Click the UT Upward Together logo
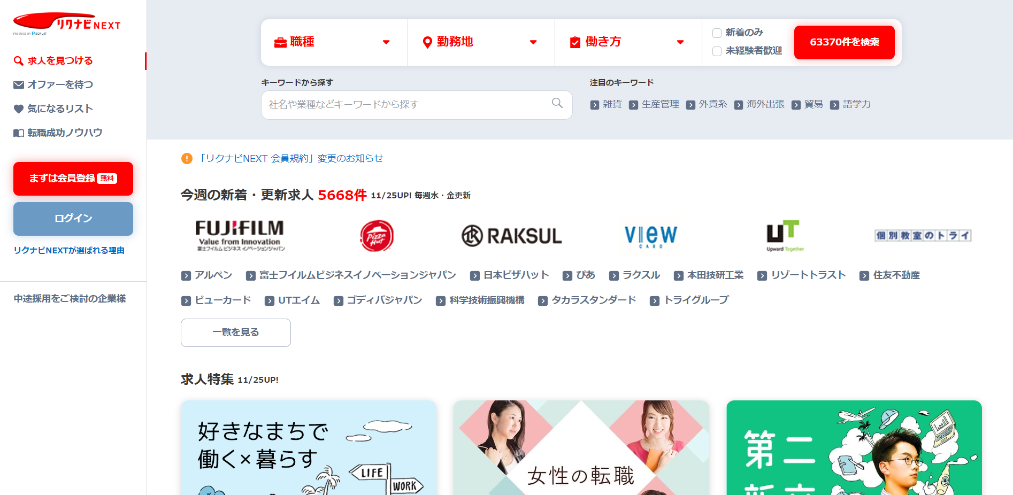 [785, 235]
